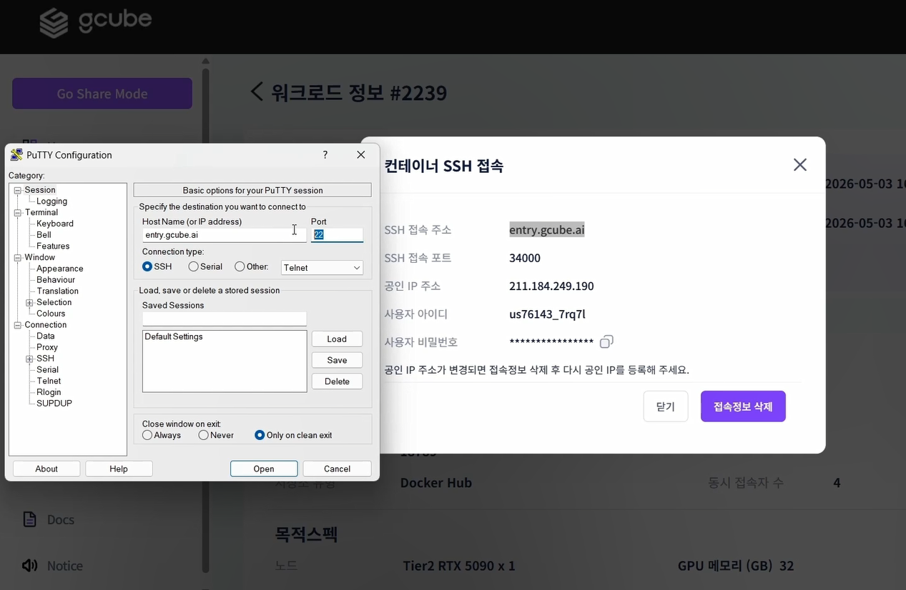
Task: Click the Go Share Mode button
Action: 102,94
